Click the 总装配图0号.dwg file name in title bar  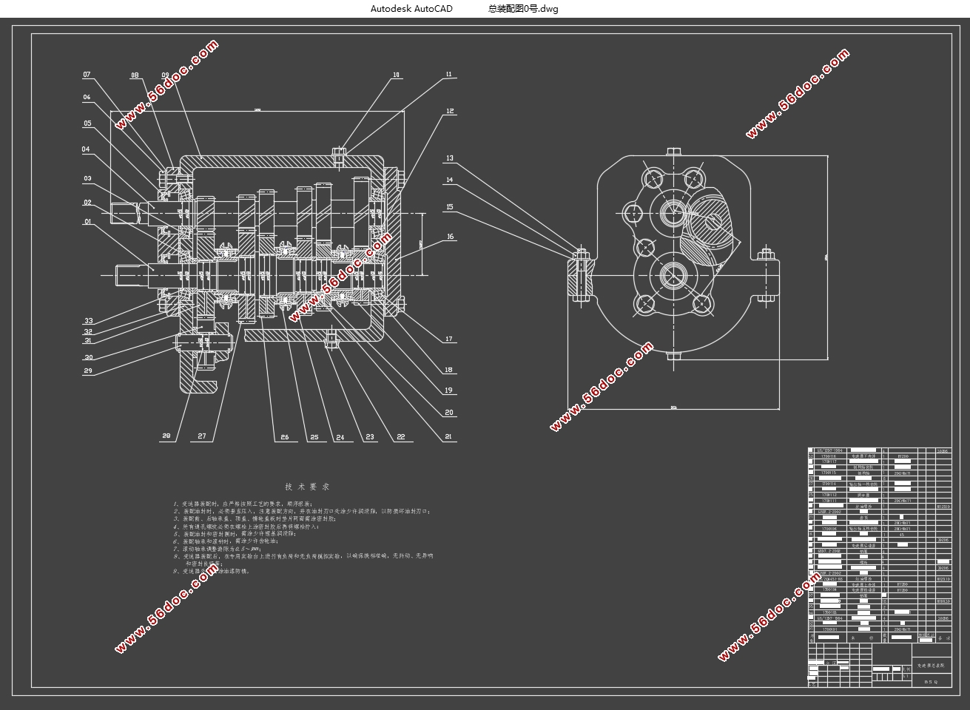tap(523, 9)
